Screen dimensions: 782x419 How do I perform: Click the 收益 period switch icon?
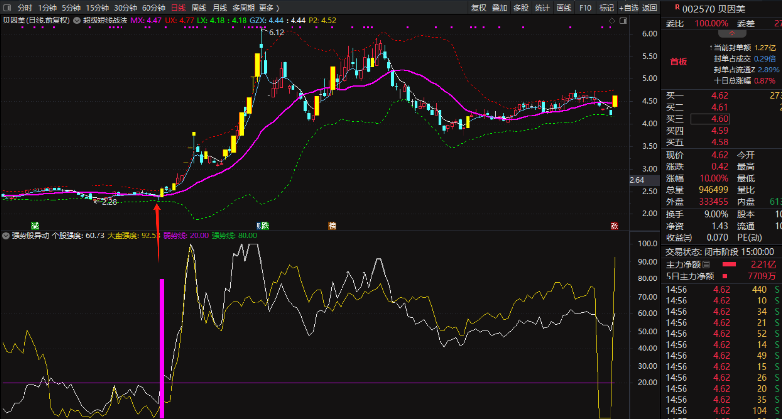click(688, 238)
